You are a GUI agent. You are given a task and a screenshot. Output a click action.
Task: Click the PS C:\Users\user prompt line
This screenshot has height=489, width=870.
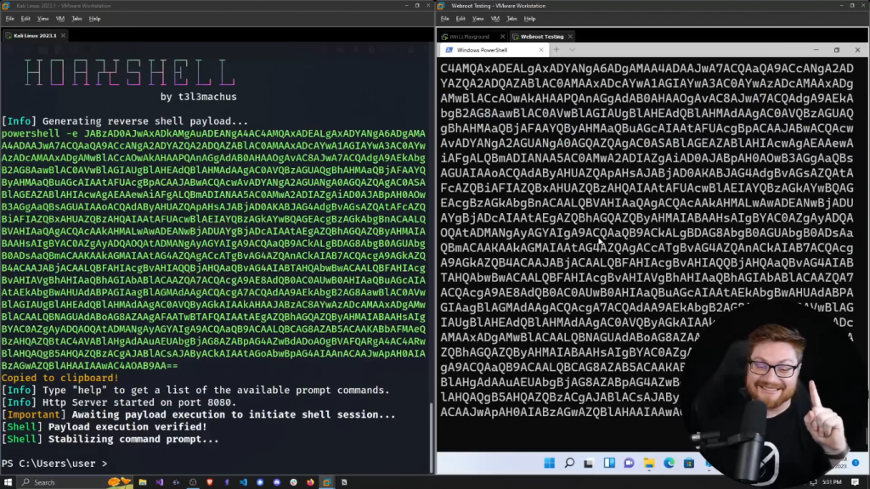54,464
